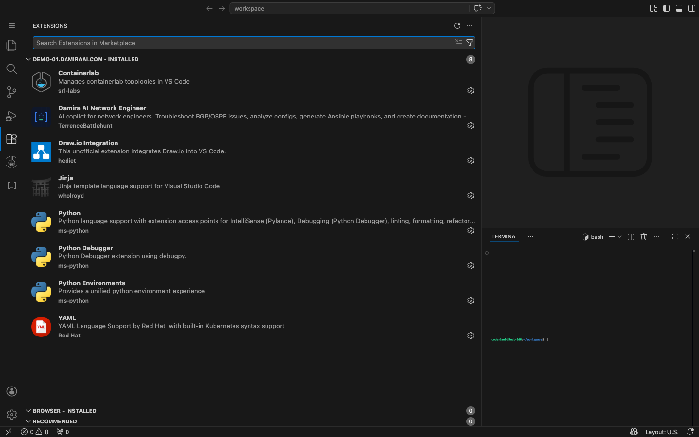This screenshot has width=699, height=437.
Task: Open manage gear for YAML extension
Action: click(471, 336)
